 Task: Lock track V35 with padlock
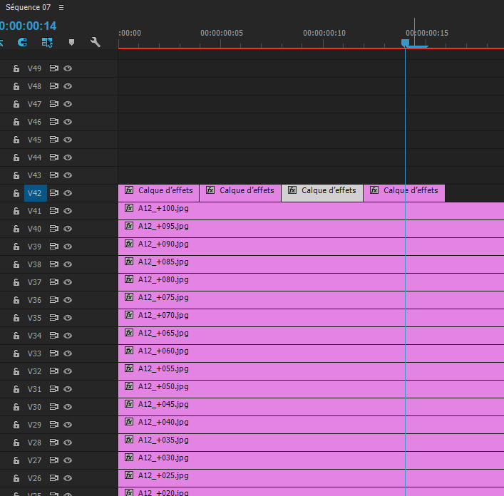pyautogui.click(x=16, y=318)
